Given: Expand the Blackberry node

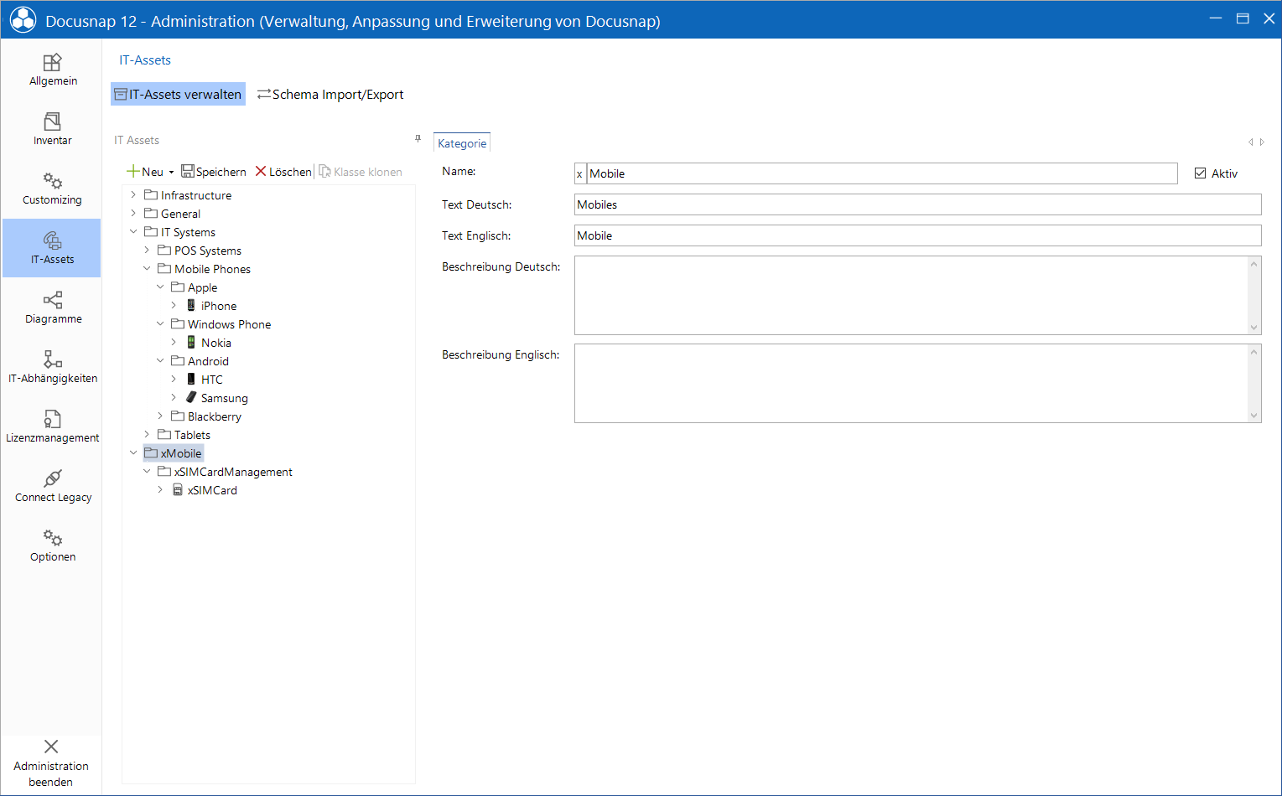Looking at the screenshot, I should (160, 416).
